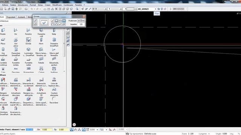Image resolution: width=241 pixels, height=135 pixels.
Task: Toggle right Pozitionare option in Grinda dialog
Action: (x=83, y=21)
